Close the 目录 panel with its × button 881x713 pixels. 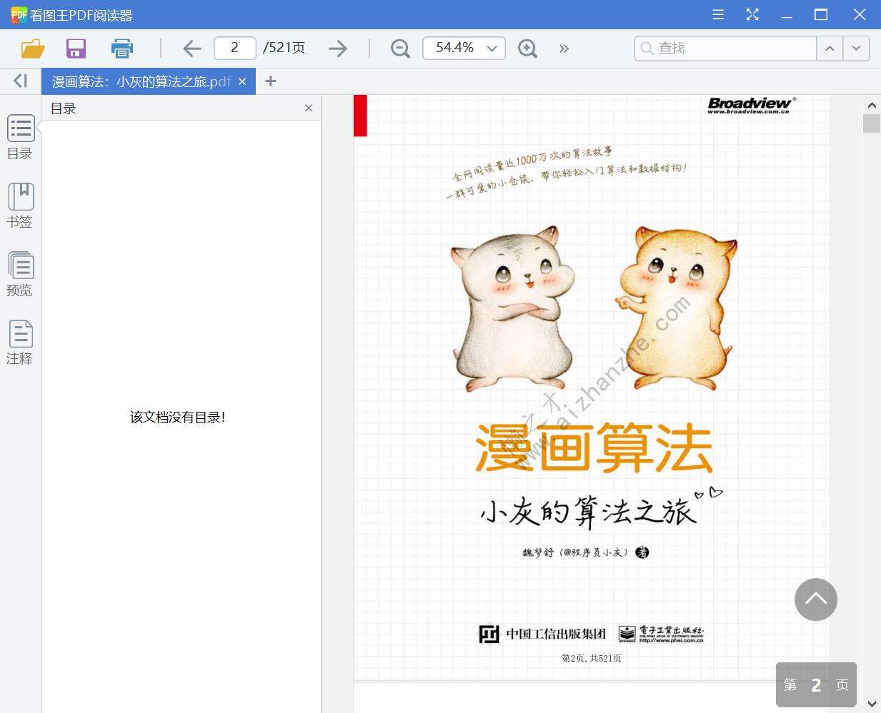[309, 108]
